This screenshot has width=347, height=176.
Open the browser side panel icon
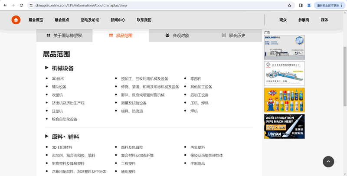(301, 6)
